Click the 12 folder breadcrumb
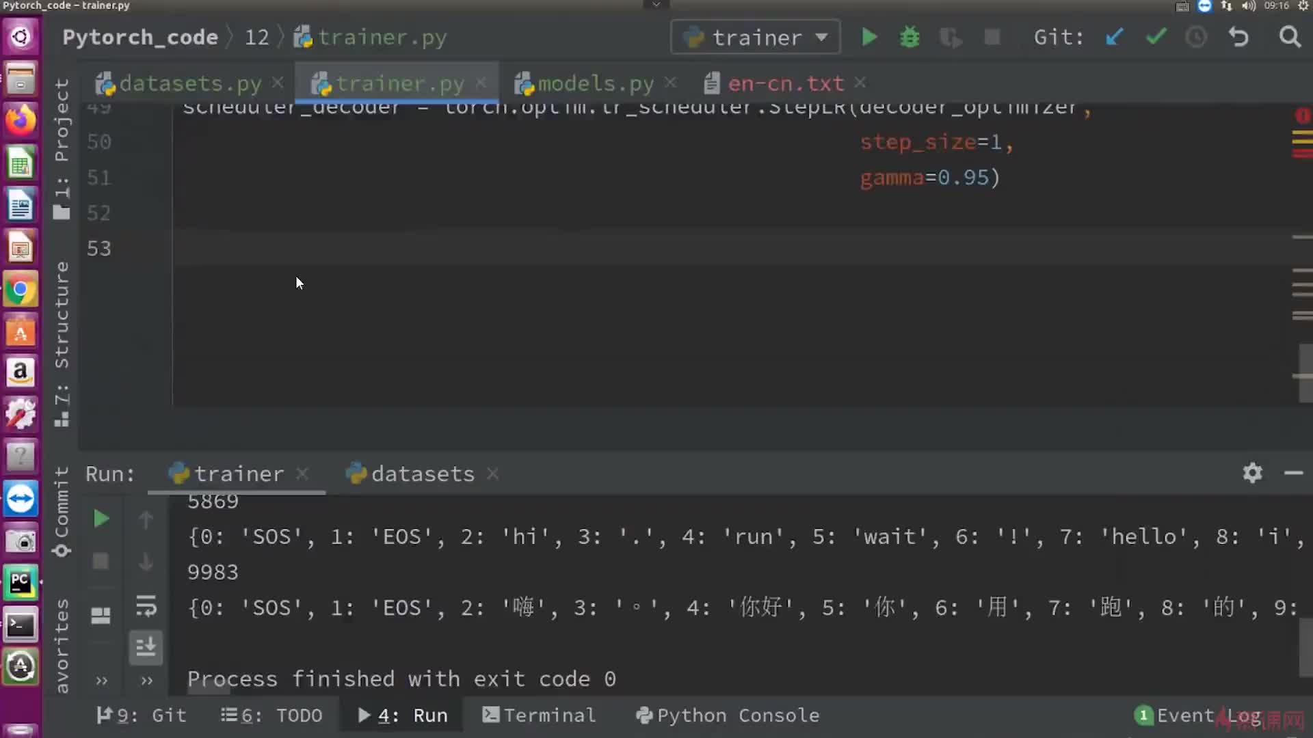1313x738 pixels. tap(257, 37)
